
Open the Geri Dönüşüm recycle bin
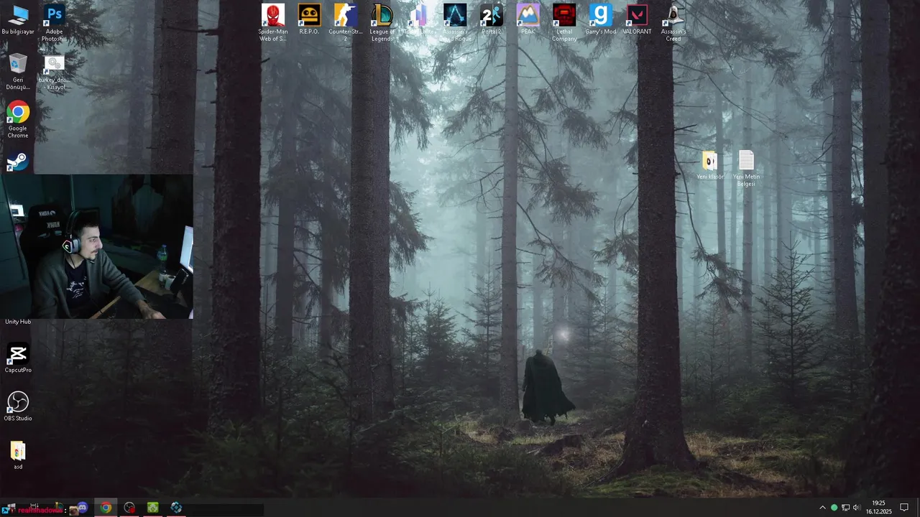[18, 71]
